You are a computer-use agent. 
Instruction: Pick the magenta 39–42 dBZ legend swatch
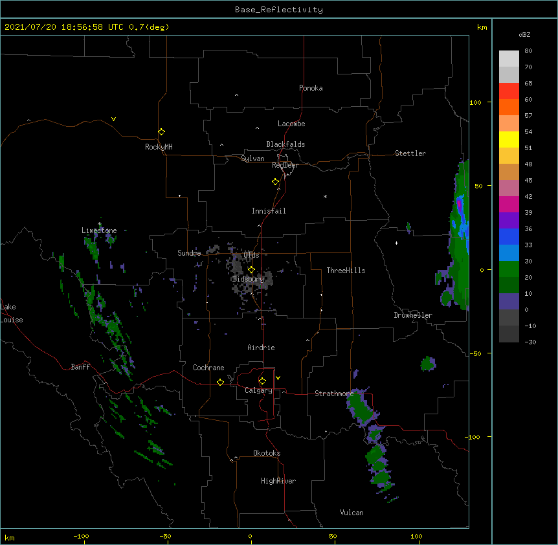[x=509, y=204]
